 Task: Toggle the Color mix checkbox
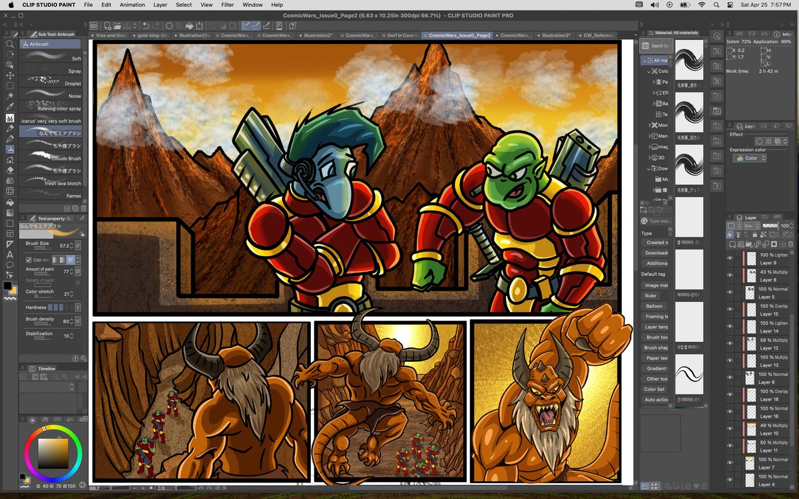click(x=29, y=260)
